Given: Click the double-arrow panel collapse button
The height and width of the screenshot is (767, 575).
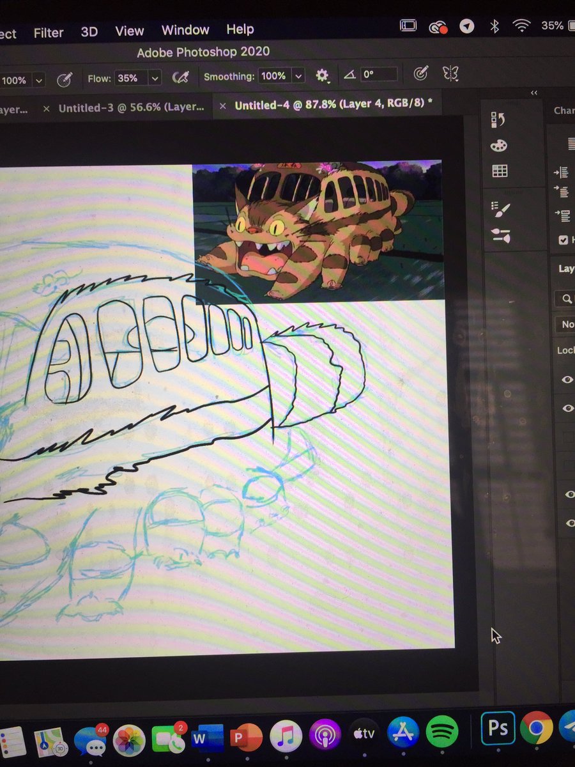Looking at the screenshot, I should [534, 93].
